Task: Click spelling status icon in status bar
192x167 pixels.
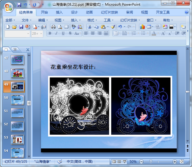Action: (x=60, y=162)
